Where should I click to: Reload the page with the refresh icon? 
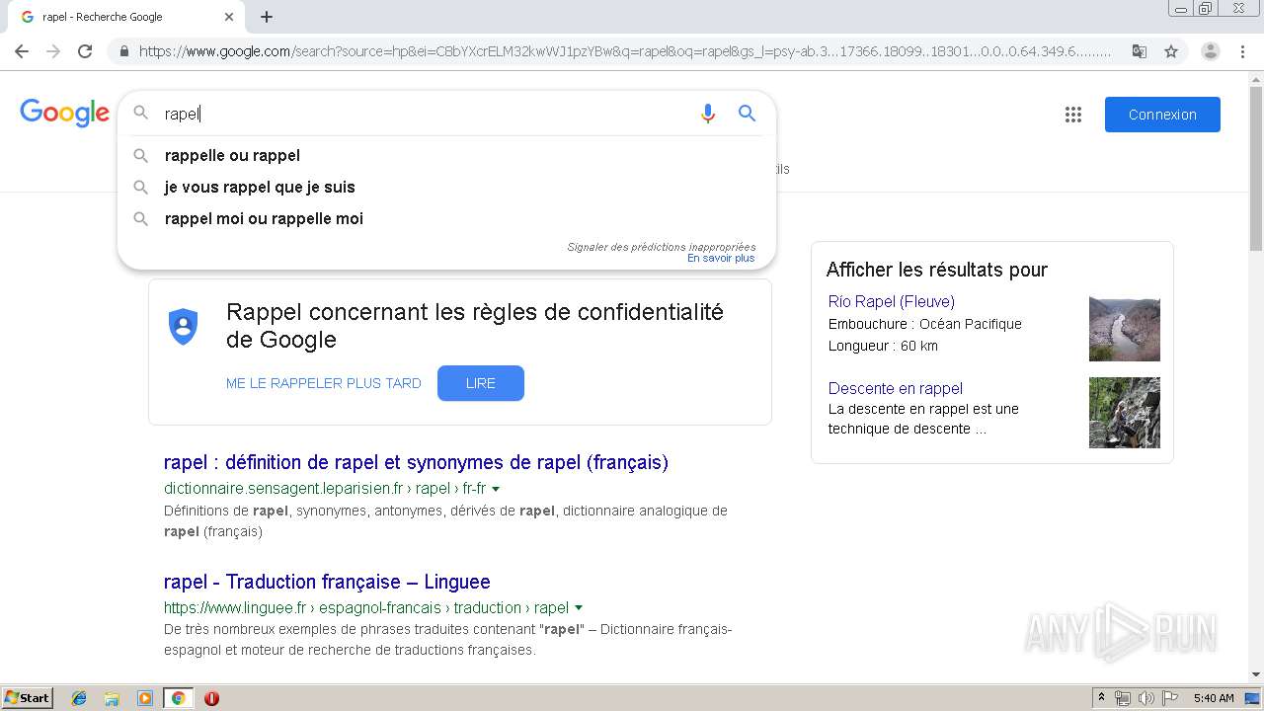pos(85,51)
